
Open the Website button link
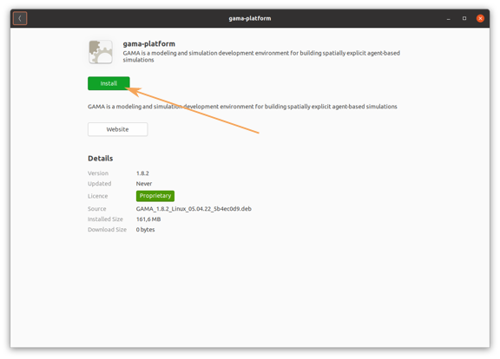click(118, 129)
